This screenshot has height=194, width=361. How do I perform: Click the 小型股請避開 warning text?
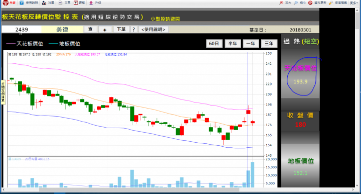tap(165, 19)
